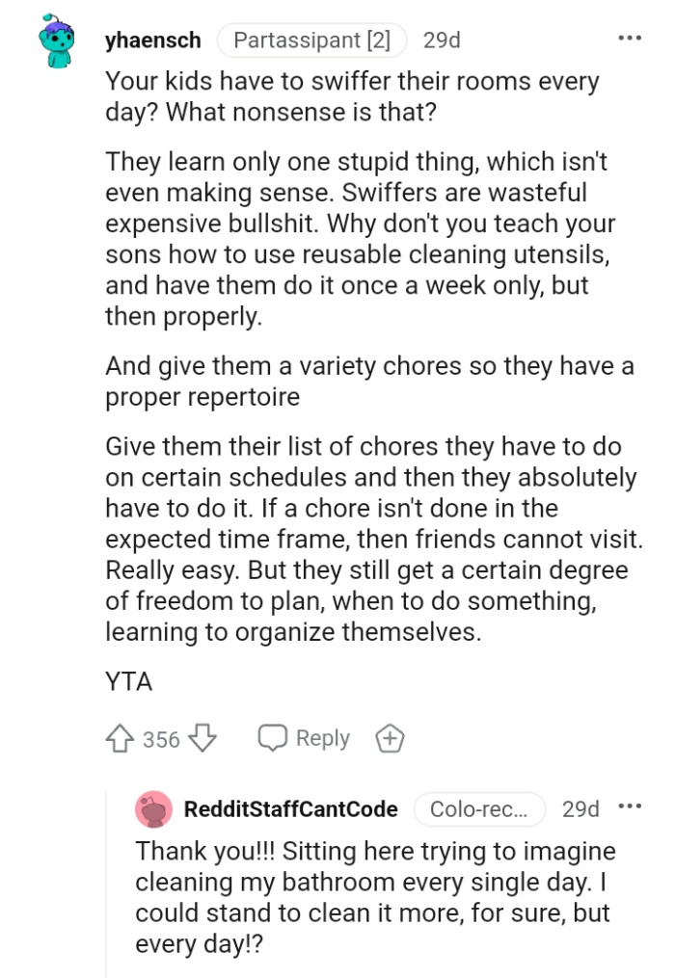
Task: Downvote yhaensch's comment
Action: click(201, 738)
